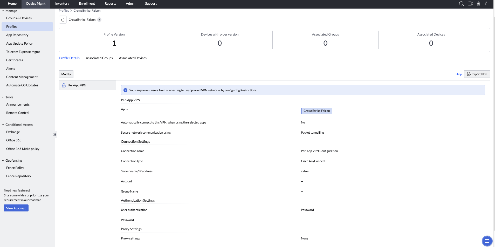Open the Help link

(458, 74)
